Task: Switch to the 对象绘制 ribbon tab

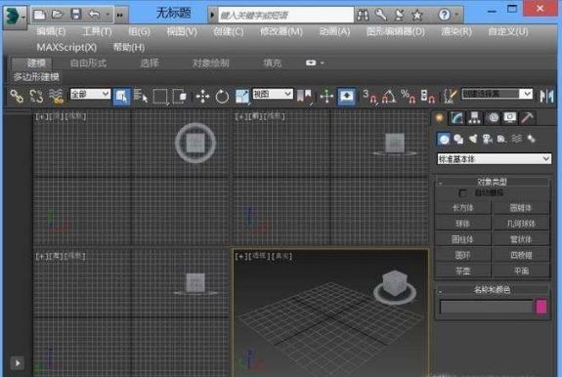Action: pyautogui.click(x=211, y=63)
